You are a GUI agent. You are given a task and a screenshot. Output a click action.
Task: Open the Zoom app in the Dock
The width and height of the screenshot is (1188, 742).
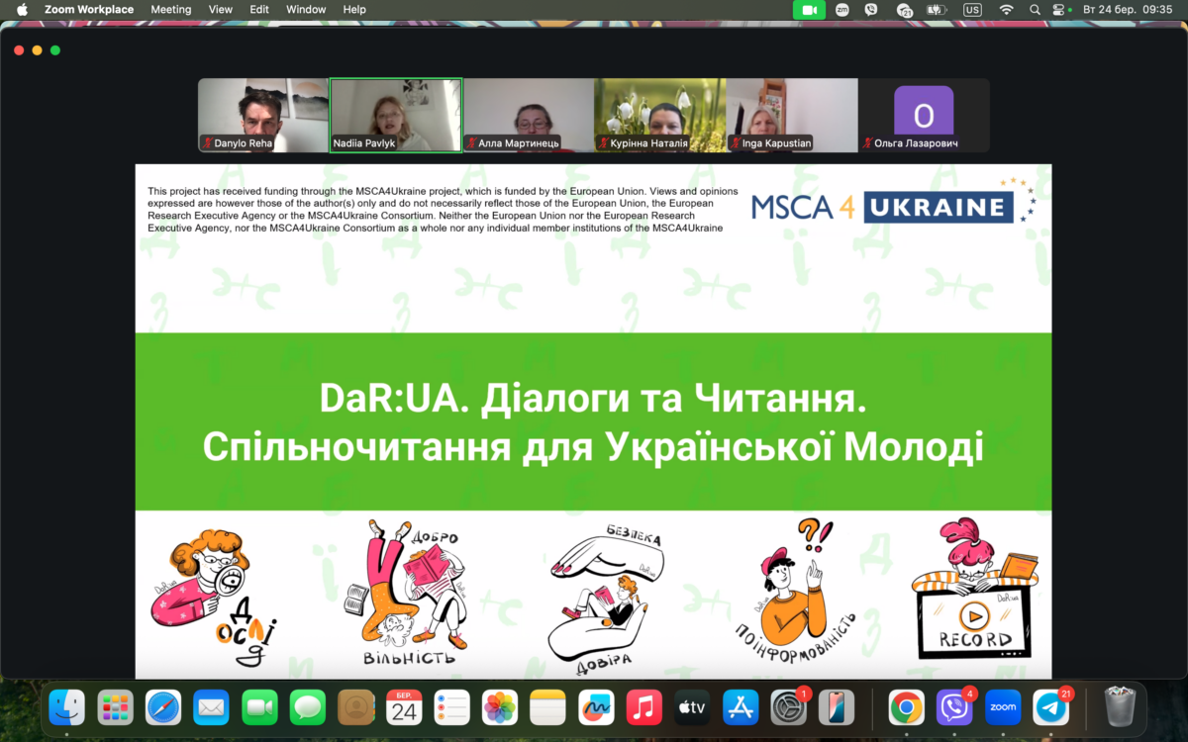(1003, 707)
